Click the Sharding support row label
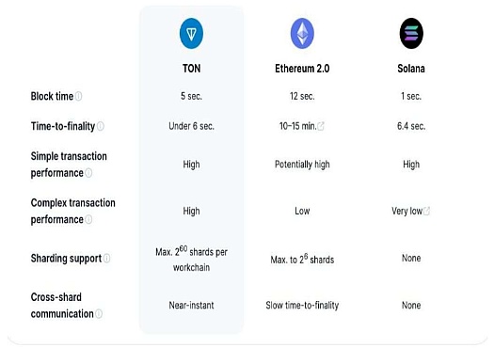 pyautogui.click(x=66, y=259)
